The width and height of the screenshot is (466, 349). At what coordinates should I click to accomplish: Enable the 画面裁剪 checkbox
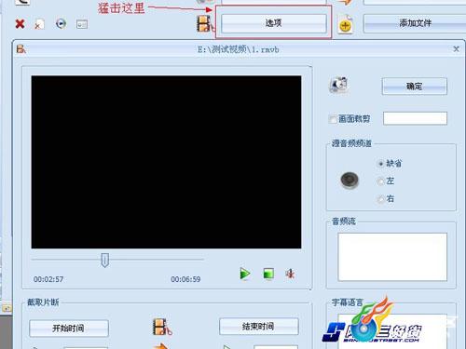[333, 119]
